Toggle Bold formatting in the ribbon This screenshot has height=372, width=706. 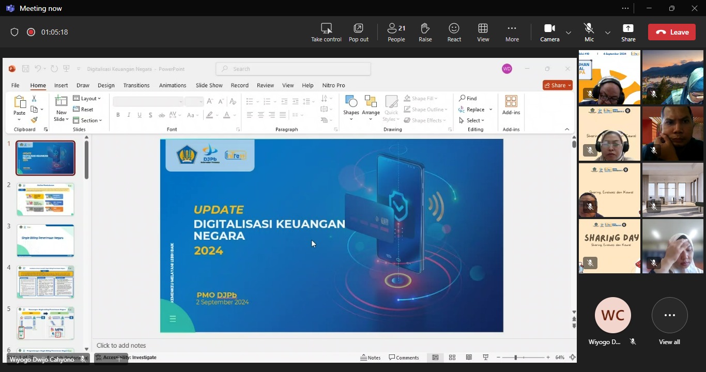(x=118, y=115)
